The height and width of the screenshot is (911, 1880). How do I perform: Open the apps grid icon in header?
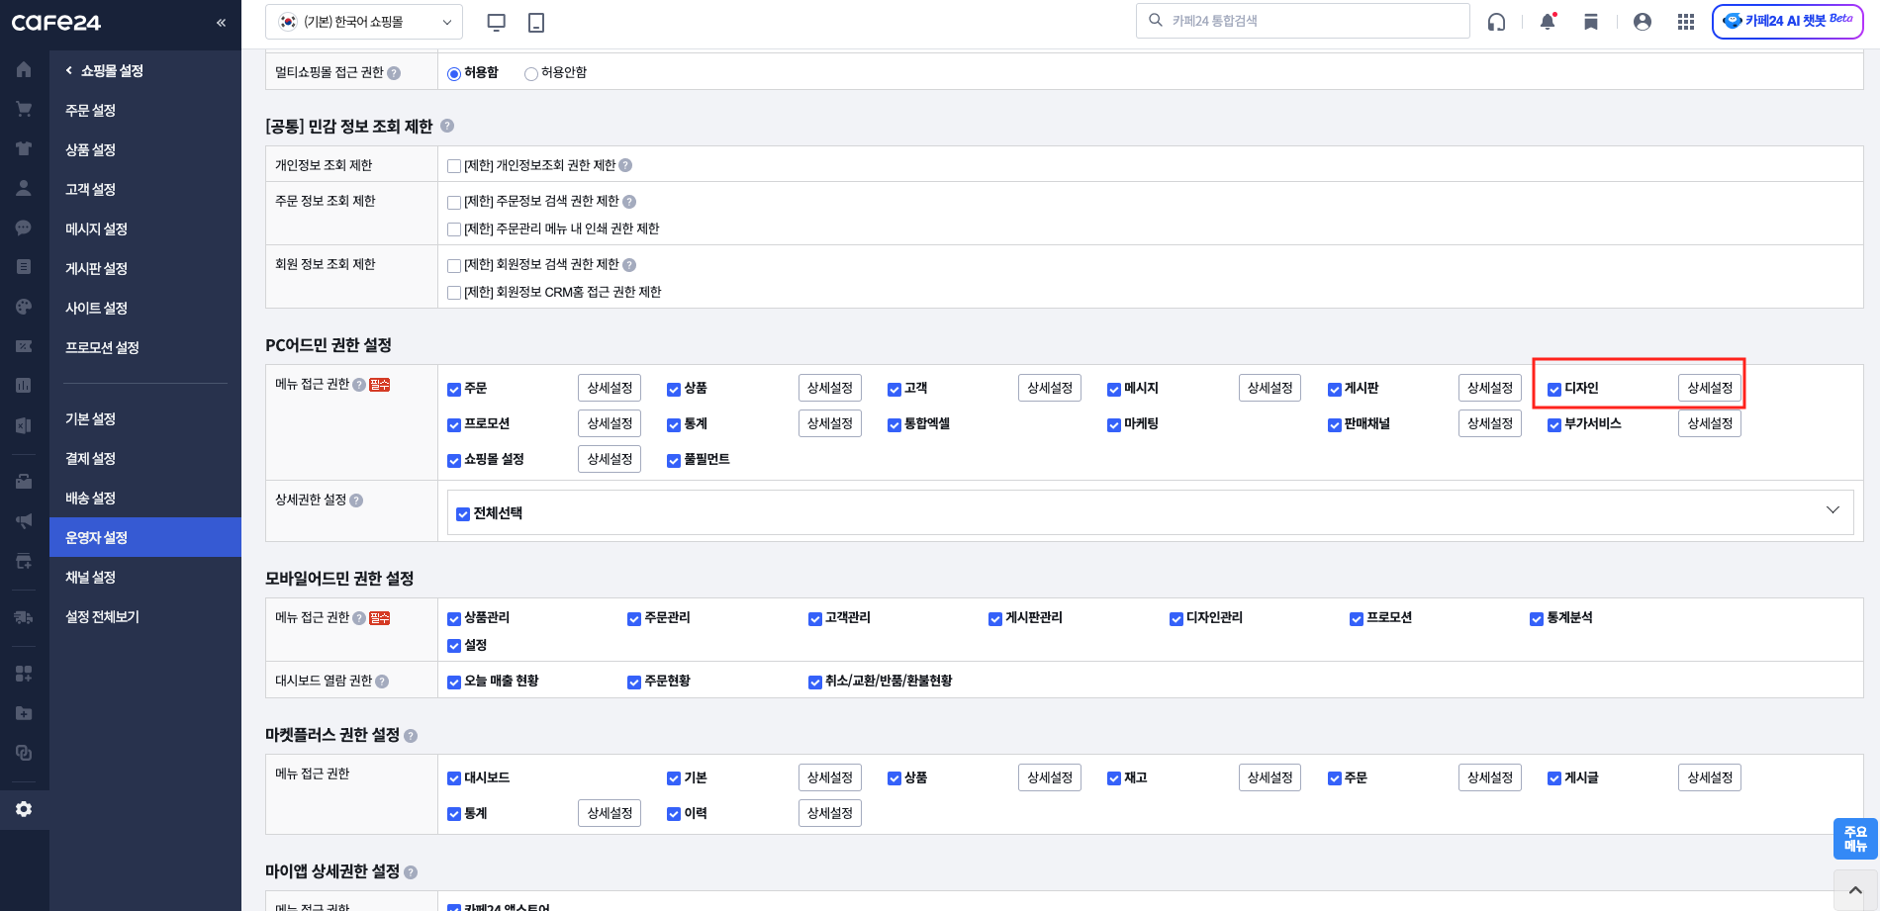tap(1686, 22)
